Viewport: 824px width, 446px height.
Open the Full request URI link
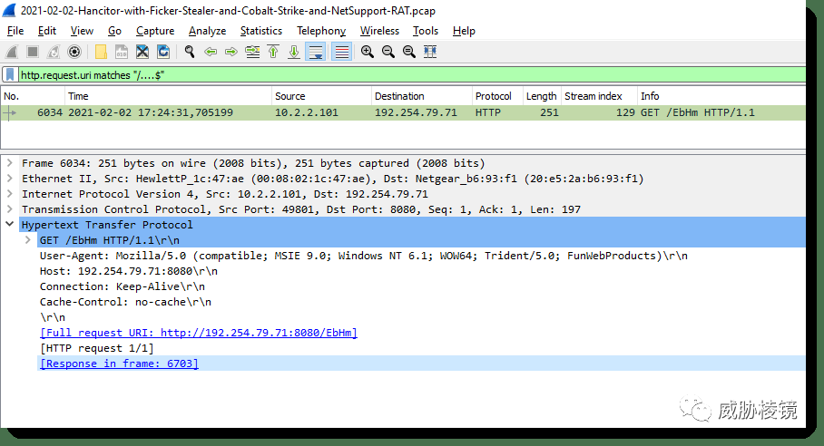(199, 333)
